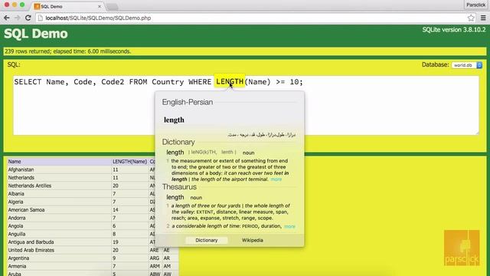
Task: Select the Afghanistan row name
Action: 21,169
